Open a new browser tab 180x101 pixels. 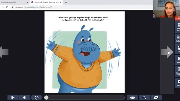(66, 2)
